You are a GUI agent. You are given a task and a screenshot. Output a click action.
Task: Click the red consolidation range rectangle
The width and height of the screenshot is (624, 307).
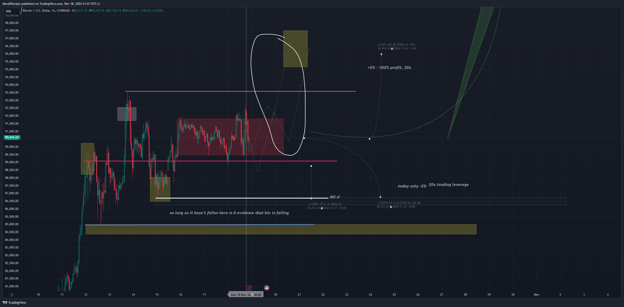pyautogui.click(x=230, y=137)
